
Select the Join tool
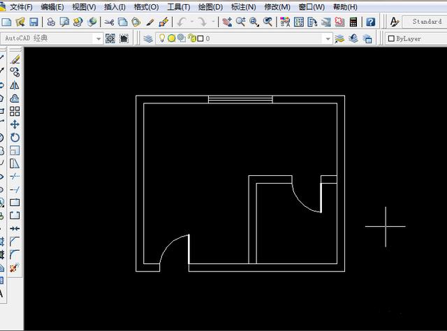[15, 228]
